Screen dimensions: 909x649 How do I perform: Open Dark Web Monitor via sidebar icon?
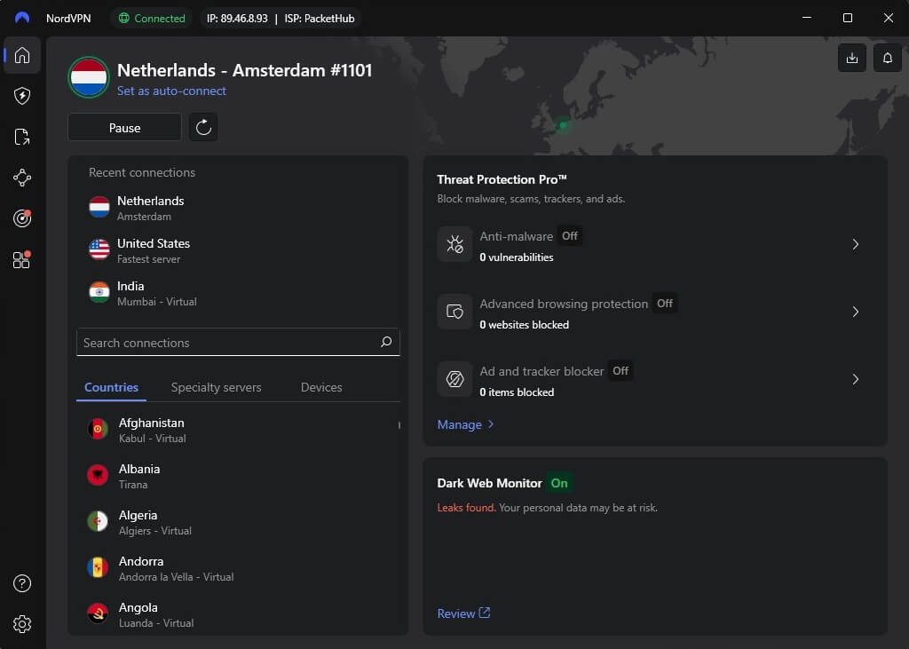coord(22,218)
